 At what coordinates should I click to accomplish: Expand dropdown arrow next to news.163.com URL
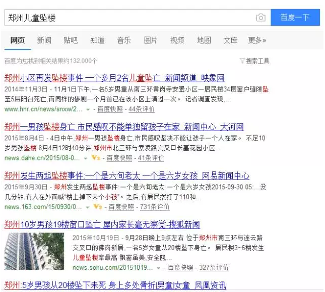point(88,207)
